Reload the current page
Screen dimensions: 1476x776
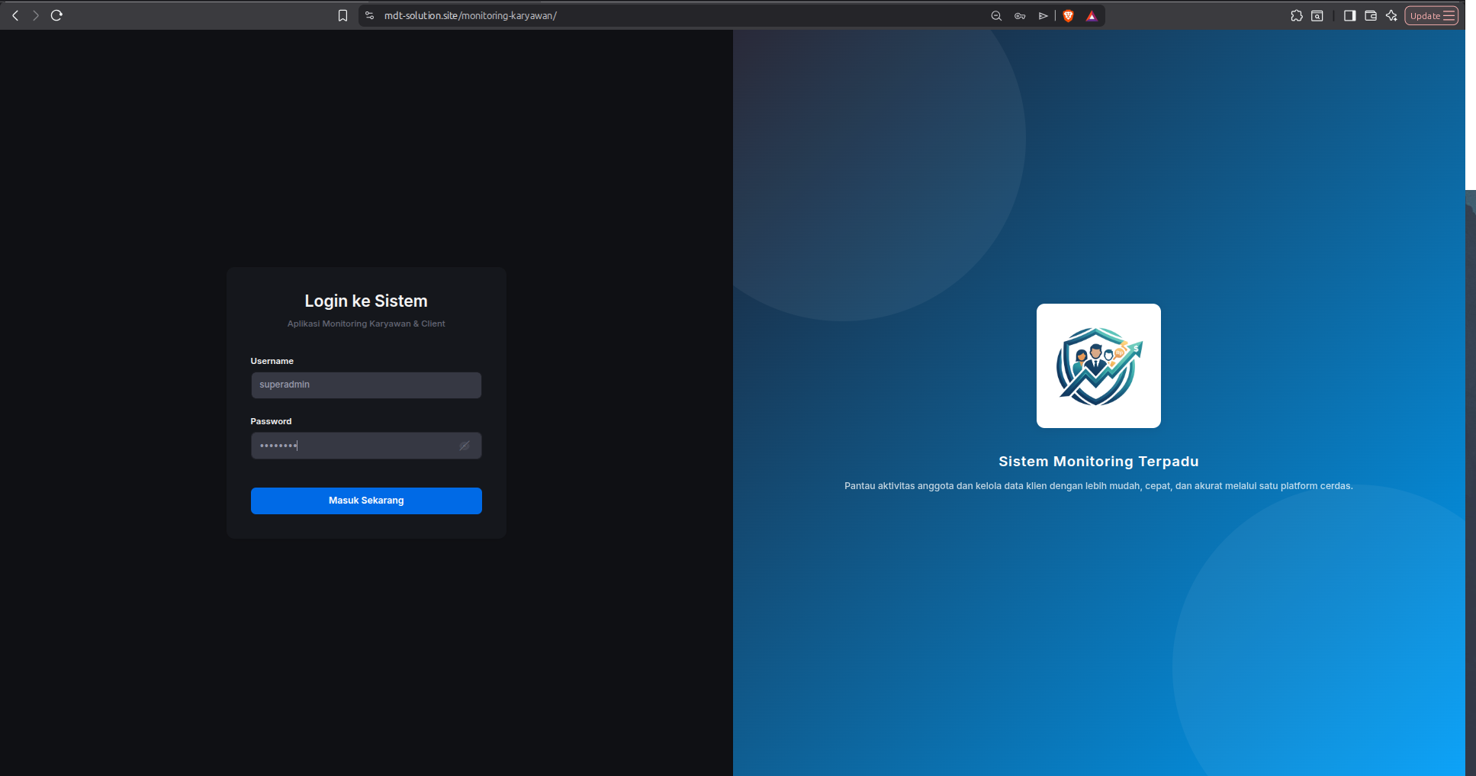pos(56,15)
